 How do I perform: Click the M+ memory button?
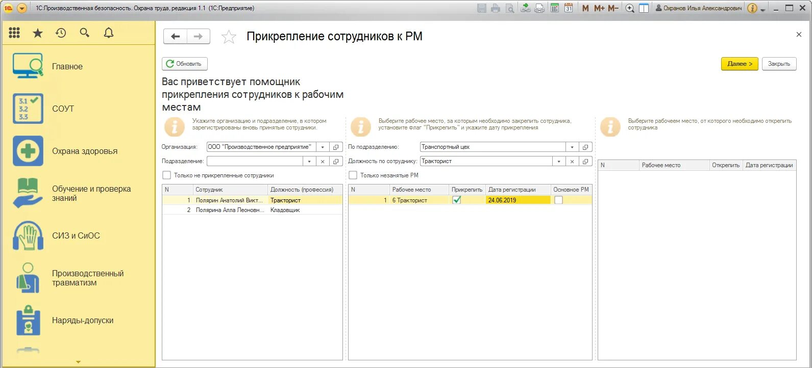click(x=599, y=8)
